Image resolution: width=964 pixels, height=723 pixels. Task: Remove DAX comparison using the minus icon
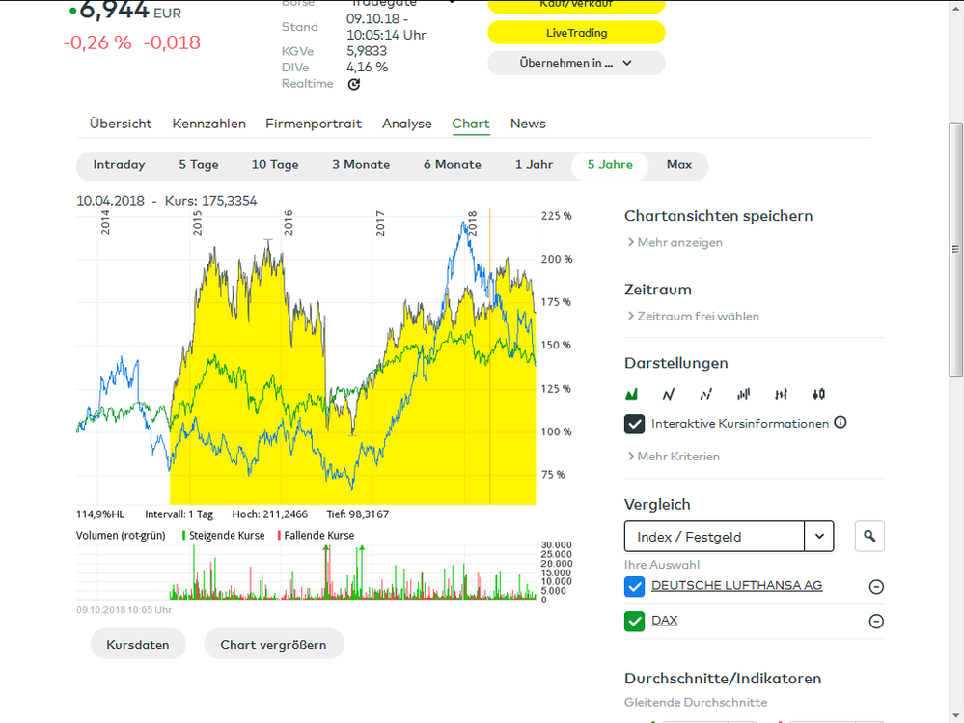click(x=876, y=622)
